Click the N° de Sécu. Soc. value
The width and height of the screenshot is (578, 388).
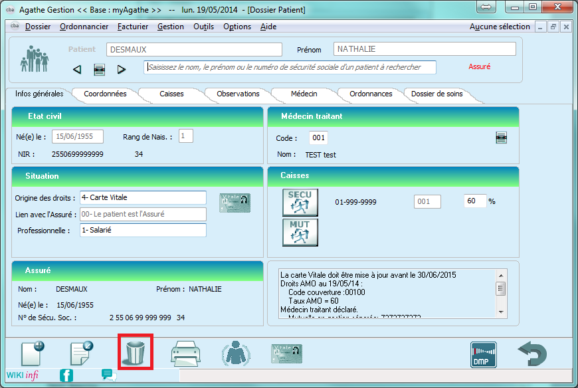coord(147,318)
